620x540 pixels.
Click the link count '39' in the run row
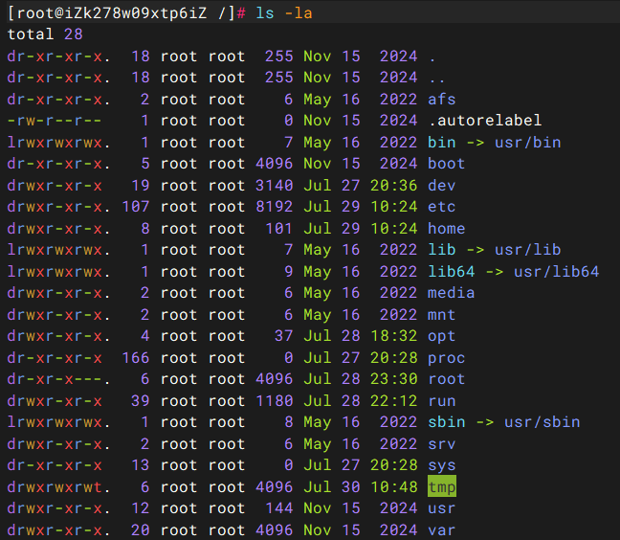(x=141, y=401)
